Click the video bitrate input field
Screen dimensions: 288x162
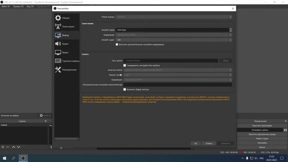[172, 30]
